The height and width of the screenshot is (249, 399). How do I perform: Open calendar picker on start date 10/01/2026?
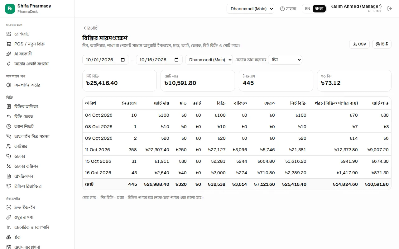(x=123, y=60)
